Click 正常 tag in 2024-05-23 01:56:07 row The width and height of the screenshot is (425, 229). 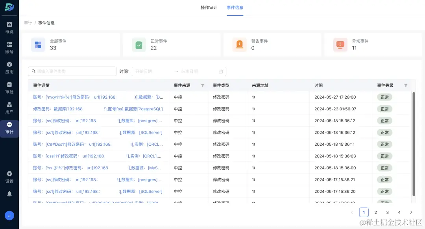pyautogui.click(x=384, y=109)
